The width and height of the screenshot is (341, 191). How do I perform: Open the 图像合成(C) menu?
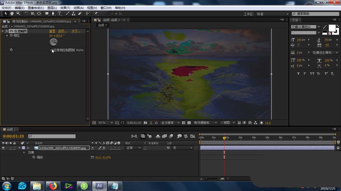pyautogui.click(x=35, y=8)
